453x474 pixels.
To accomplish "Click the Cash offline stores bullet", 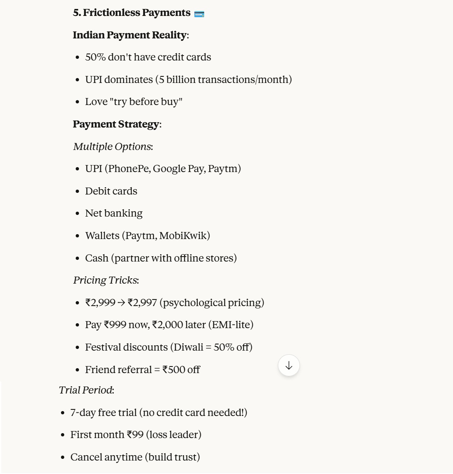I will pos(161,258).
